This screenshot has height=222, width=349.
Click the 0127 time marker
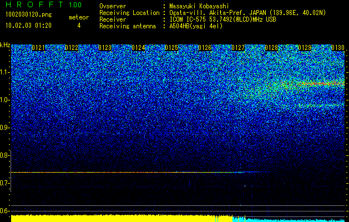pos(238,48)
